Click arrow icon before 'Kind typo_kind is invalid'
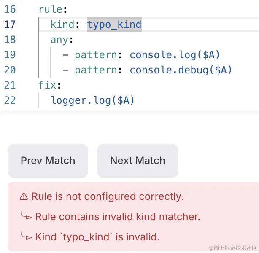Screen dimensions: 259x253 tap(26, 236)
